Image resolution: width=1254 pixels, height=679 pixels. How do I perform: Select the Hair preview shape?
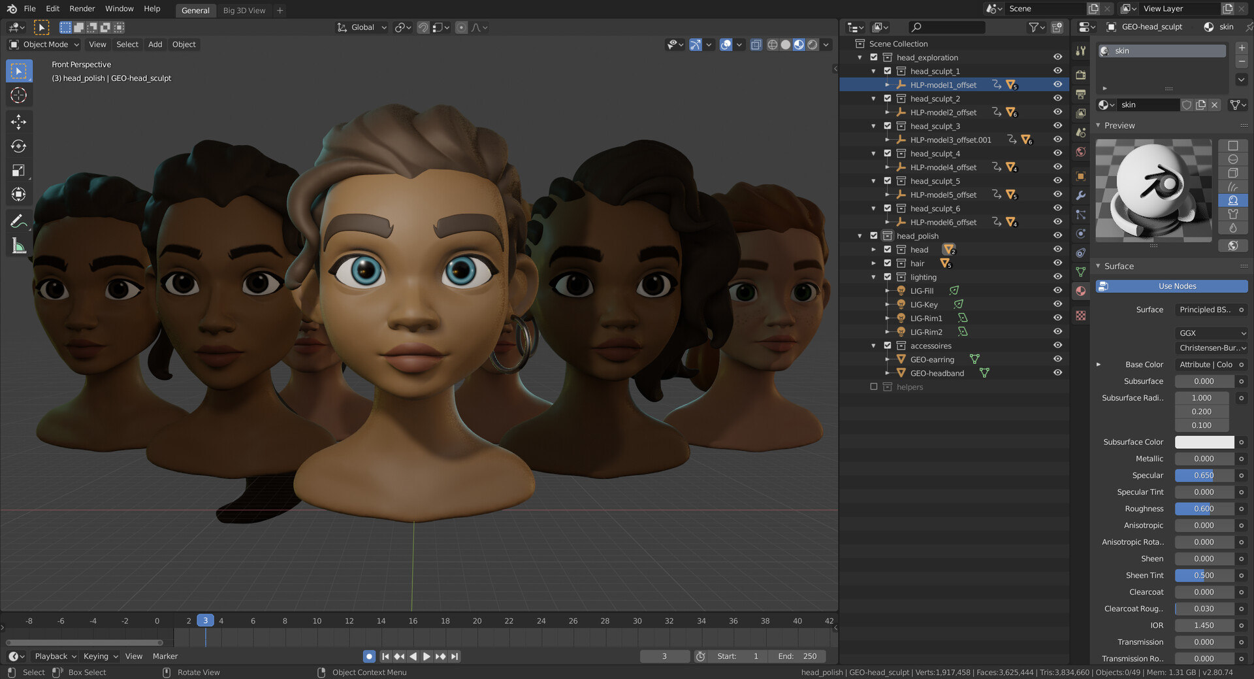click(x=1233, y=187)
